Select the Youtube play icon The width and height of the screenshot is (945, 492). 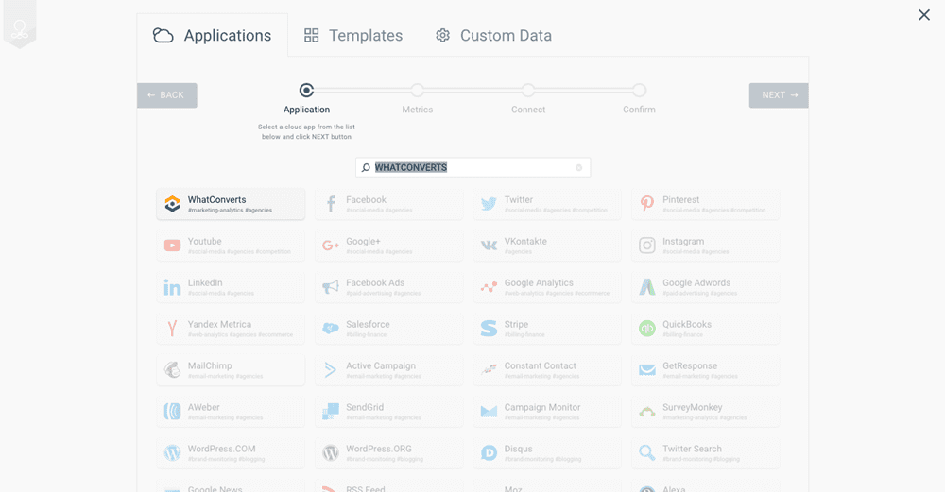coord(172,246)
